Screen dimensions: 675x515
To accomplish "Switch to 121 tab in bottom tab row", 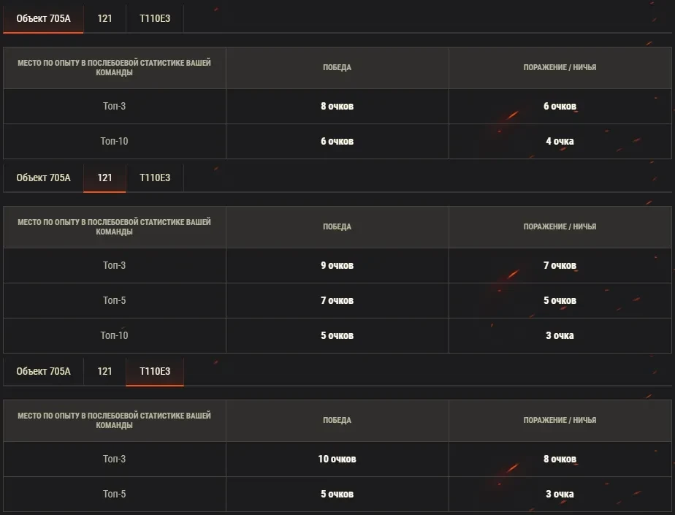I will coord(104,371).
